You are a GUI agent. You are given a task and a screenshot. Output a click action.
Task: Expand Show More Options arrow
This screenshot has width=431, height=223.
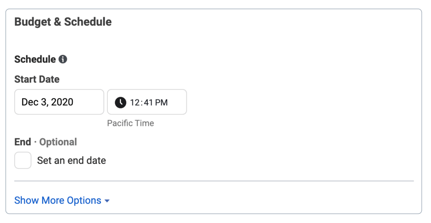[107, 201]
